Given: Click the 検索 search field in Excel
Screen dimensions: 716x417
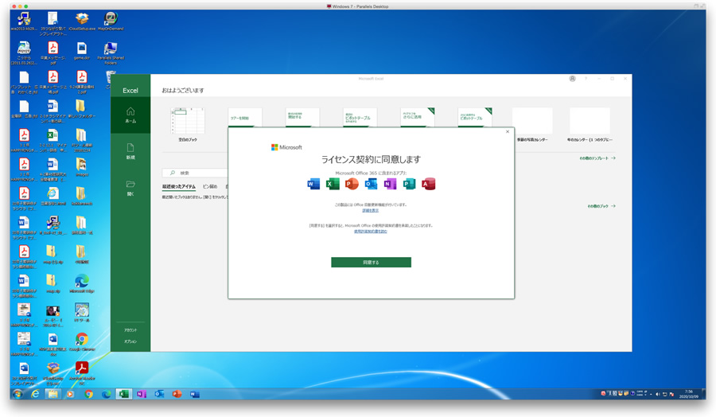Looking at the screenshot, I should [196, 173].
